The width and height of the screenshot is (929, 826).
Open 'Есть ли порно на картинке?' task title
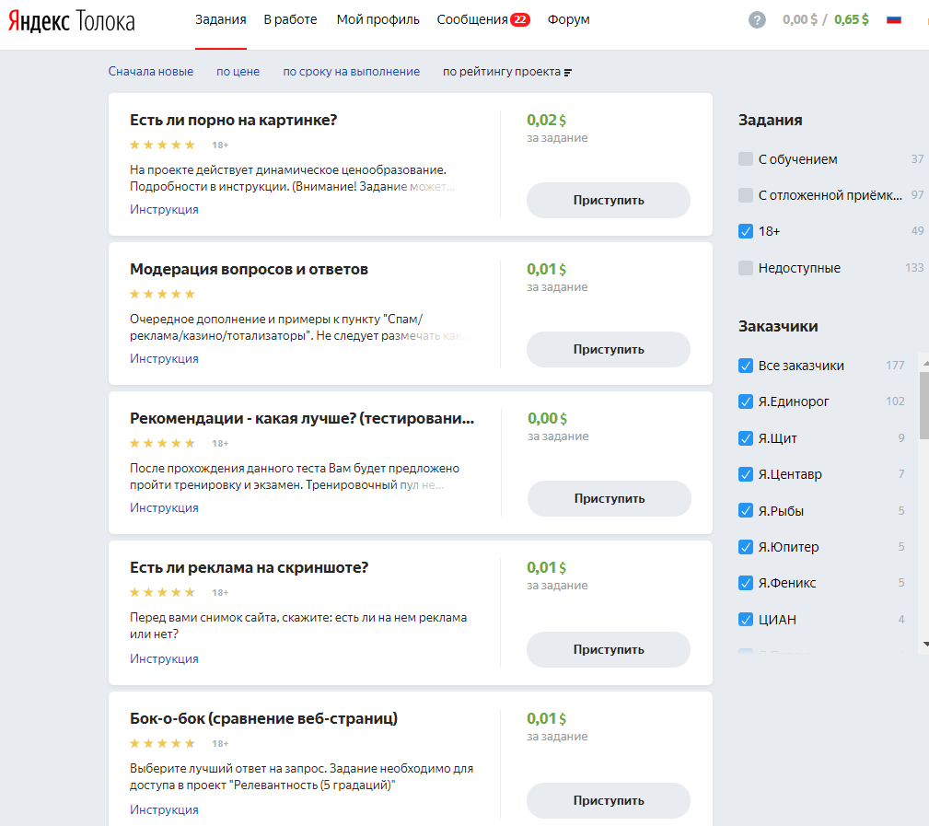[234, 121]
